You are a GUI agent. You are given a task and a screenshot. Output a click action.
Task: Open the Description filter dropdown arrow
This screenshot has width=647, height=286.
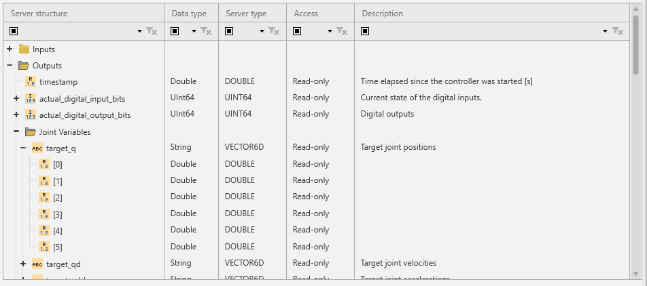(605, 31)
